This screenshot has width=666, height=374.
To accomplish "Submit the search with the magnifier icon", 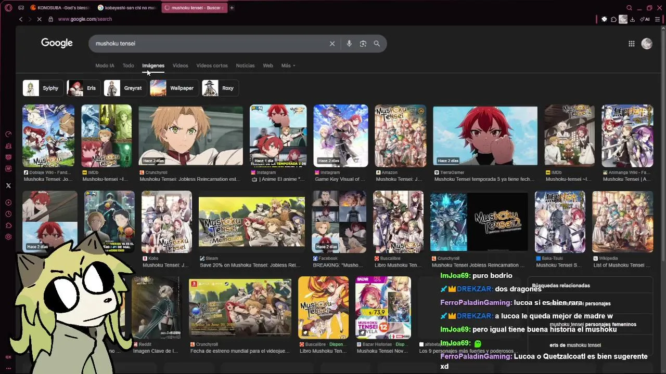I will coord(377,44).
